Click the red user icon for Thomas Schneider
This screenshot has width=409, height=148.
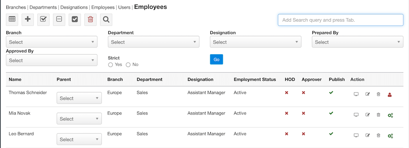pyautogui.click(x=389, y=94)
